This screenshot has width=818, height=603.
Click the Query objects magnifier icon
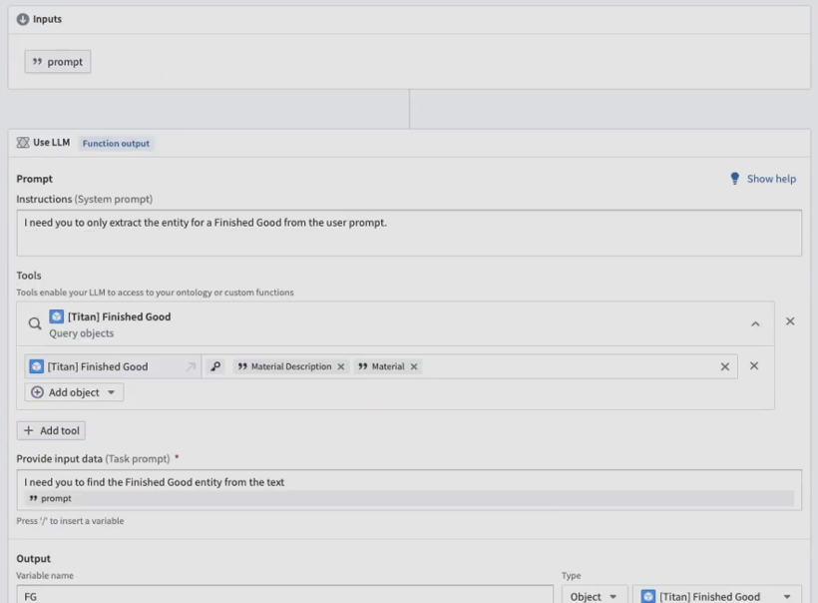tap(34, 324)
